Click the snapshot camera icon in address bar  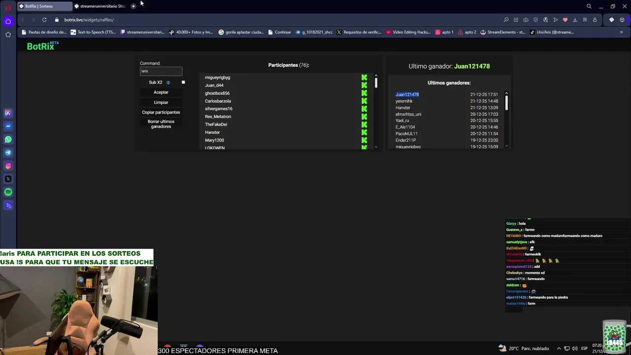click(526, 20)
